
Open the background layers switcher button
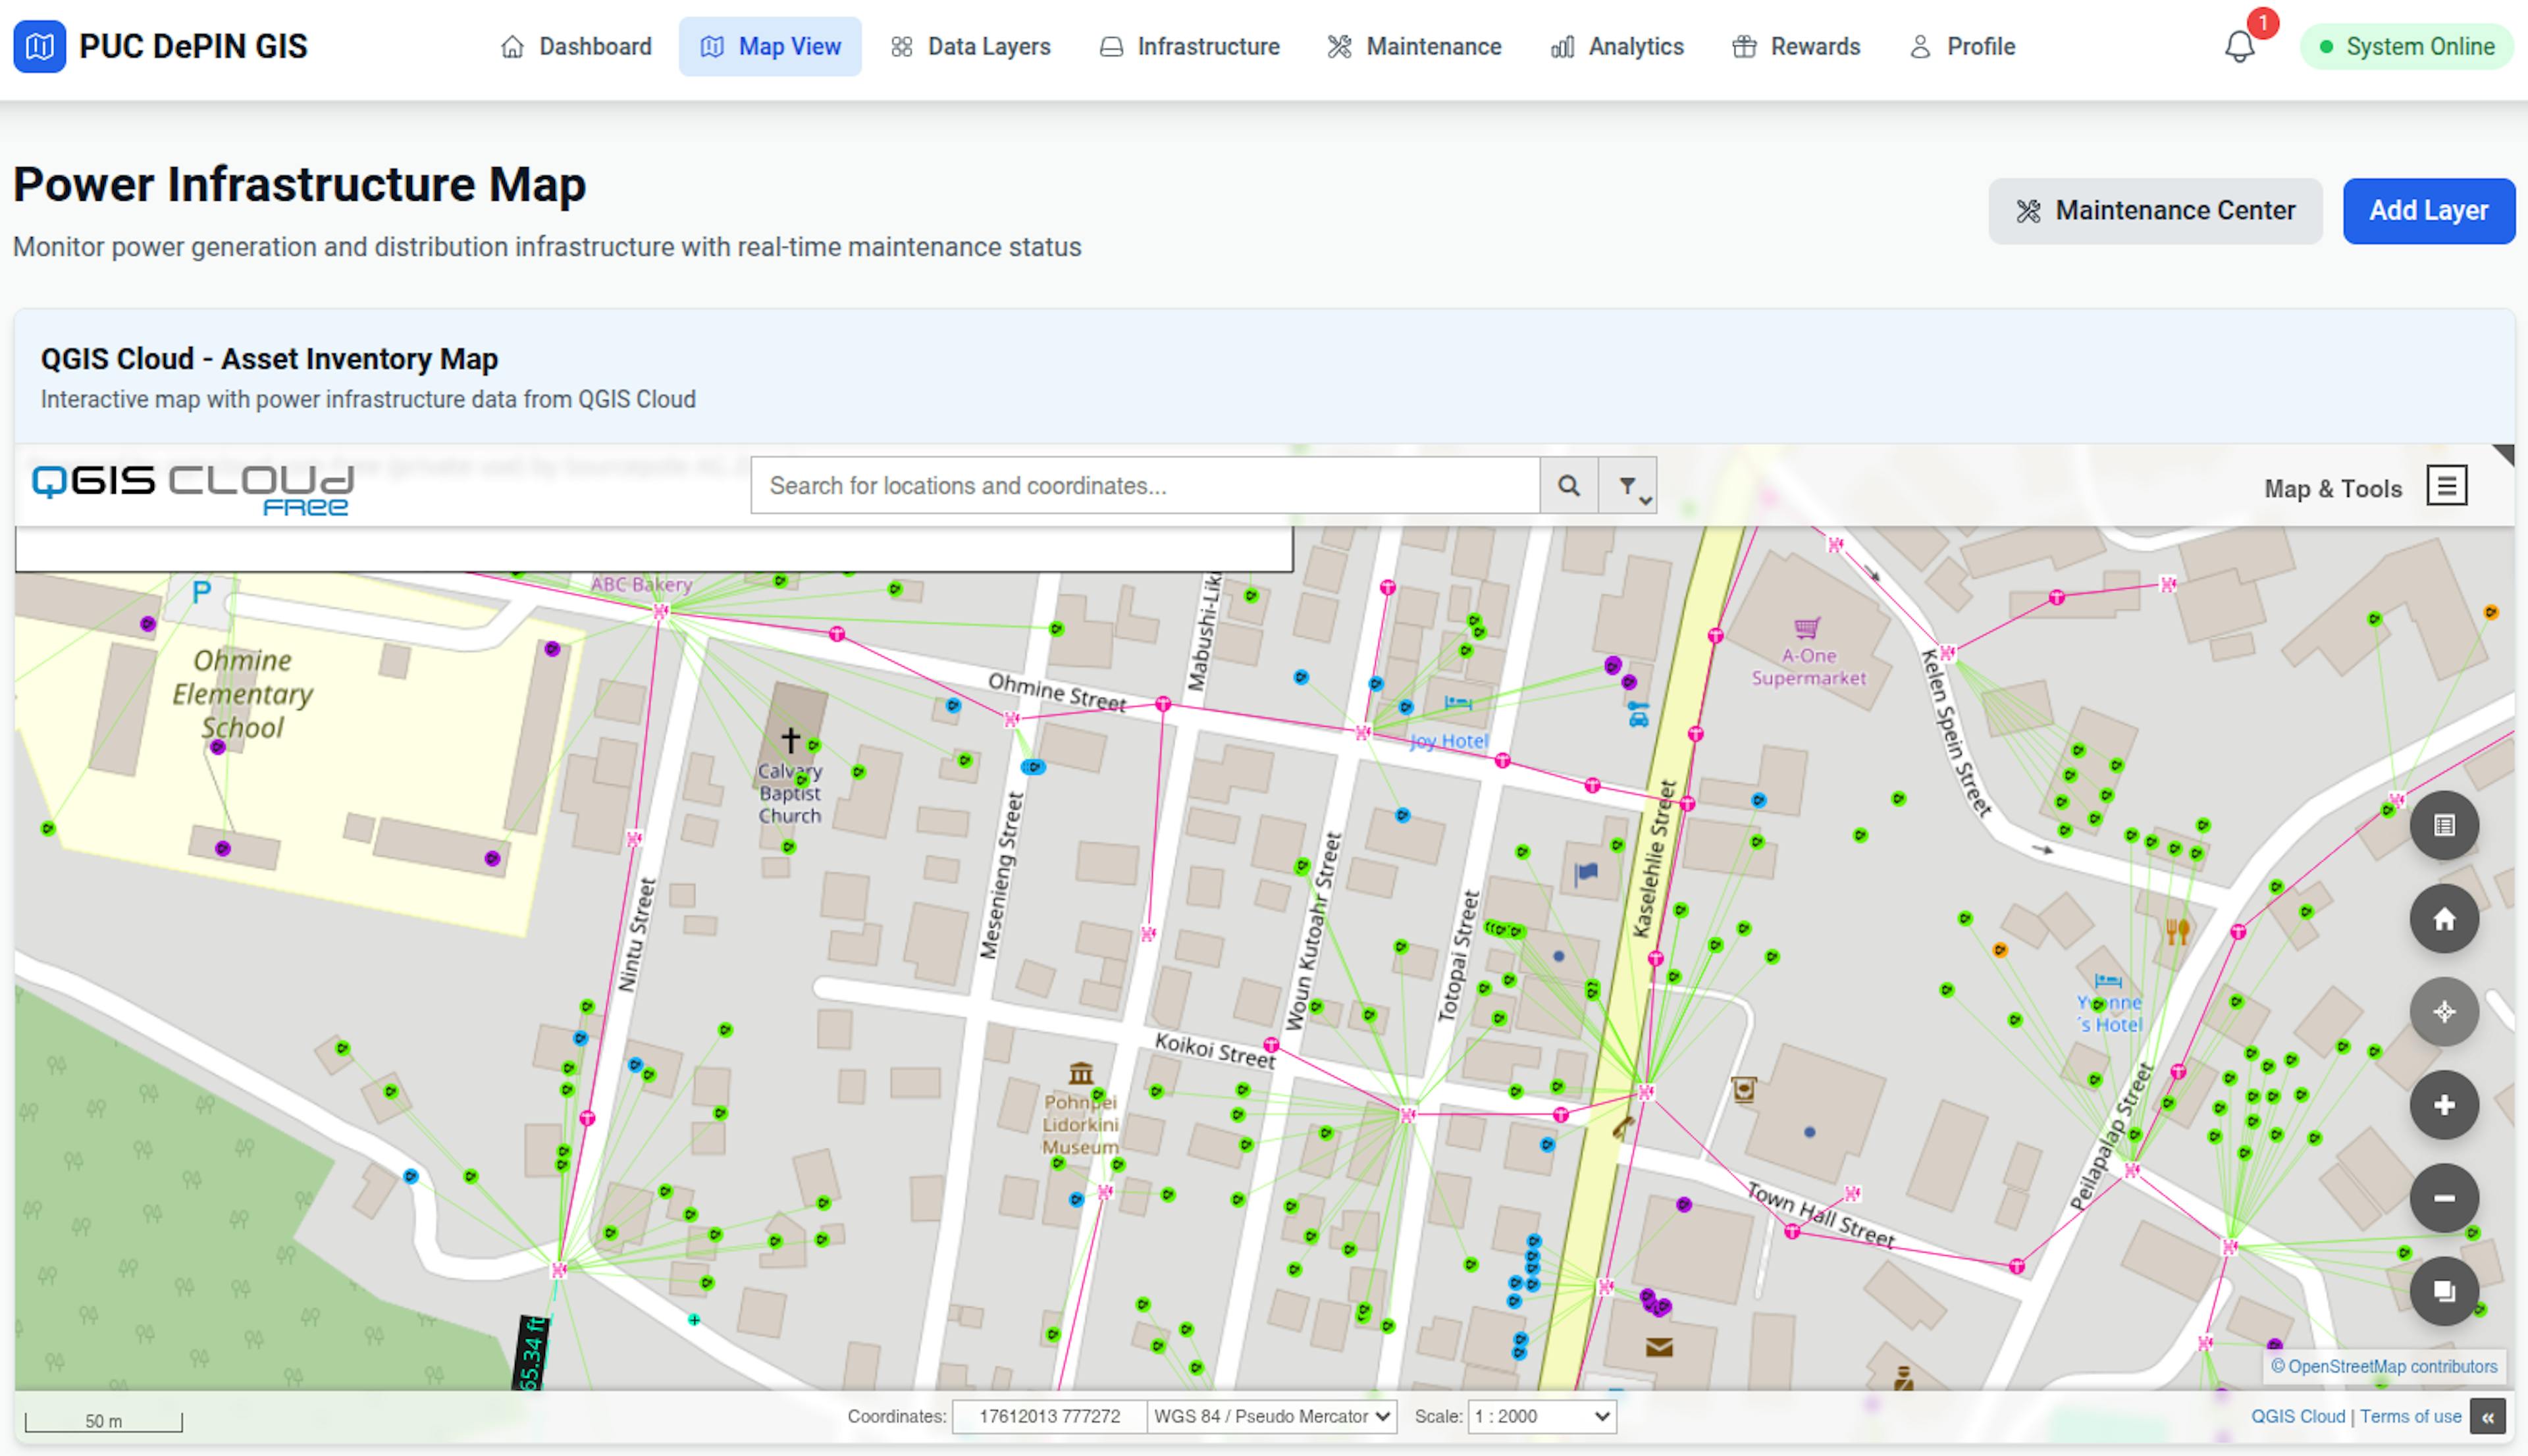pyautogui.click(x=2443, y=1290)
